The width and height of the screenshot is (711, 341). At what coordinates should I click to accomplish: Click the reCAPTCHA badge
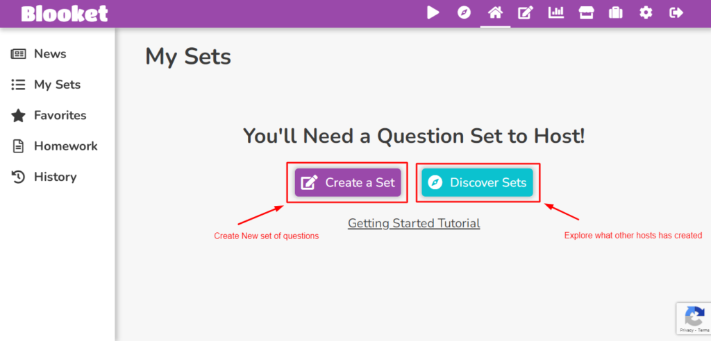click(694, 318)
